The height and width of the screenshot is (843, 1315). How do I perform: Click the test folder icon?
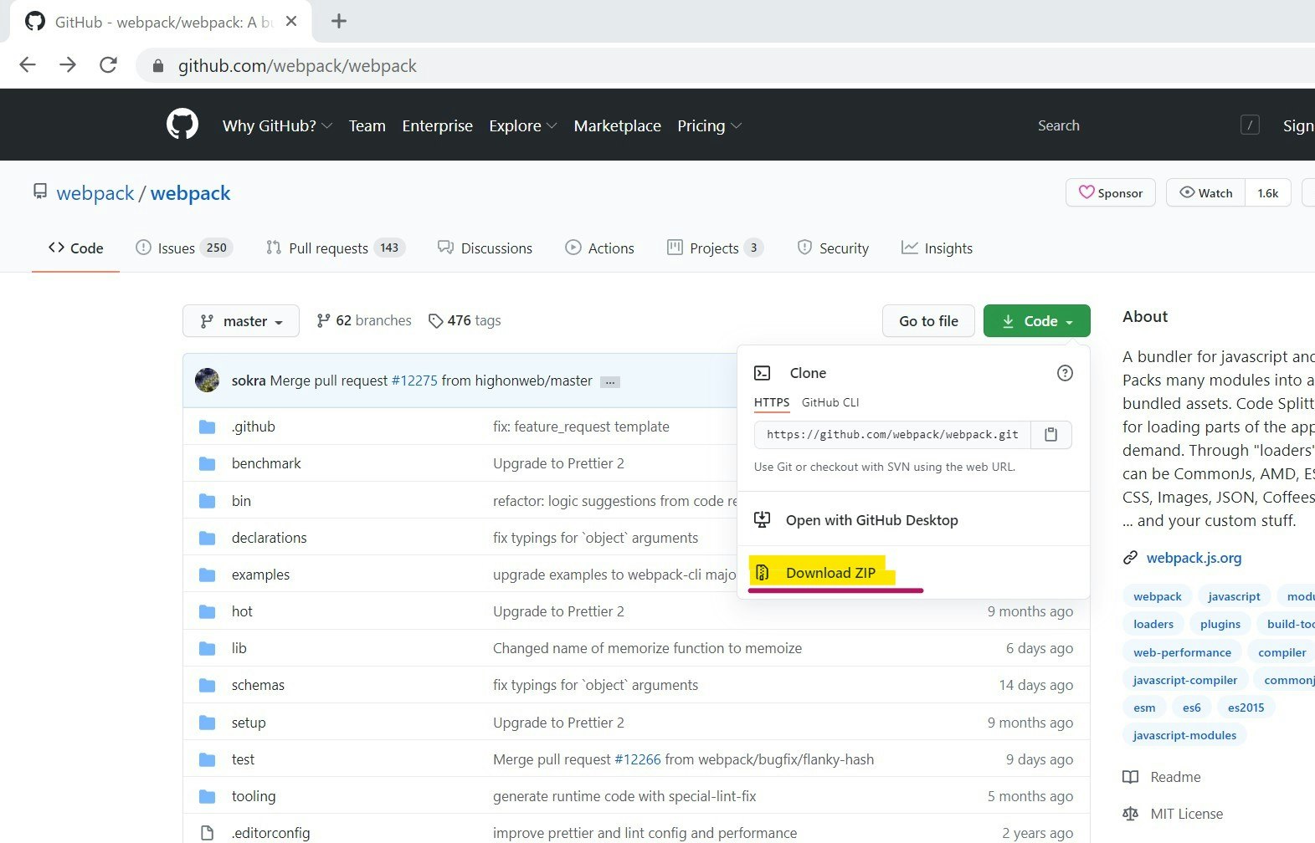click(208, 759)
